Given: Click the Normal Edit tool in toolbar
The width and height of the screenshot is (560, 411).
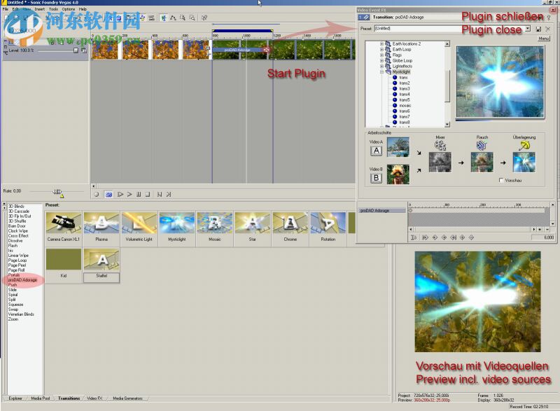Looking at the screenshot, I should pyautogui.click(x=164, y=18).
